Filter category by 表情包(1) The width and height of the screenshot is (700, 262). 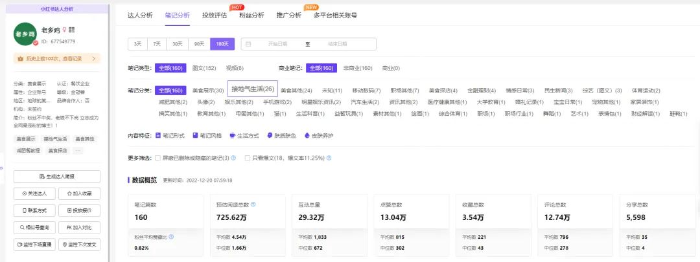pos(610,114)
